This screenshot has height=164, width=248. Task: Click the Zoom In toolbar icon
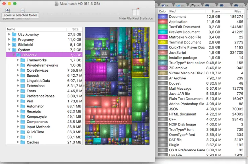[x=7, y=10]
